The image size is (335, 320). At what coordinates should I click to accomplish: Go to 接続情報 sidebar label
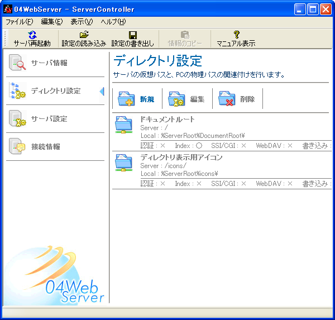[46, 147]
